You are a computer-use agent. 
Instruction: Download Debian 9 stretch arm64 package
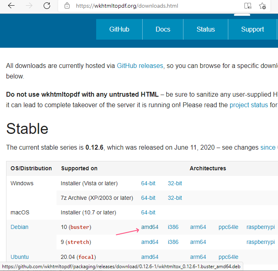point(198,242)
